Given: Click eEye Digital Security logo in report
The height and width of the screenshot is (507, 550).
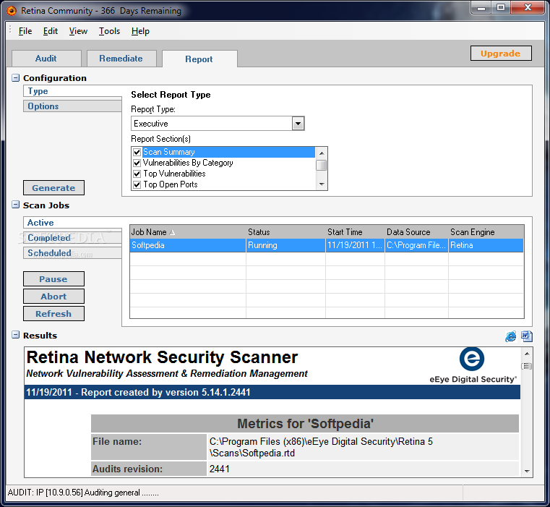Looking at the screenshot, I should point(472,365).
